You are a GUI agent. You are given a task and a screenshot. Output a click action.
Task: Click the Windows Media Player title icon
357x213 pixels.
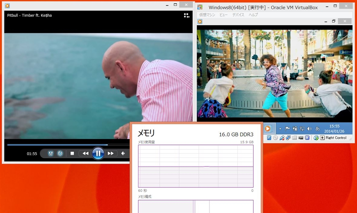[7, 6]
